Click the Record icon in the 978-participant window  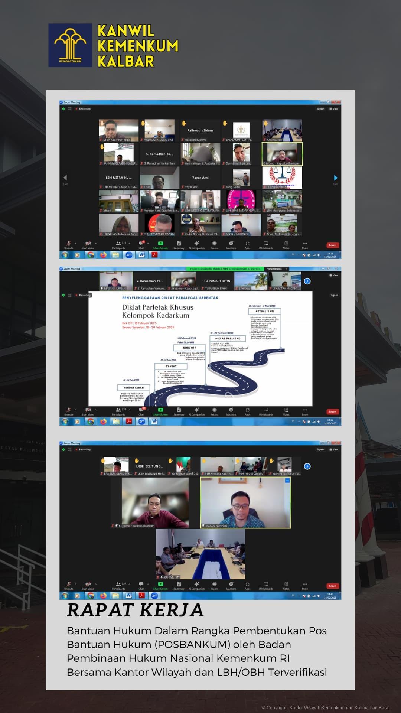tap(214, 245)
